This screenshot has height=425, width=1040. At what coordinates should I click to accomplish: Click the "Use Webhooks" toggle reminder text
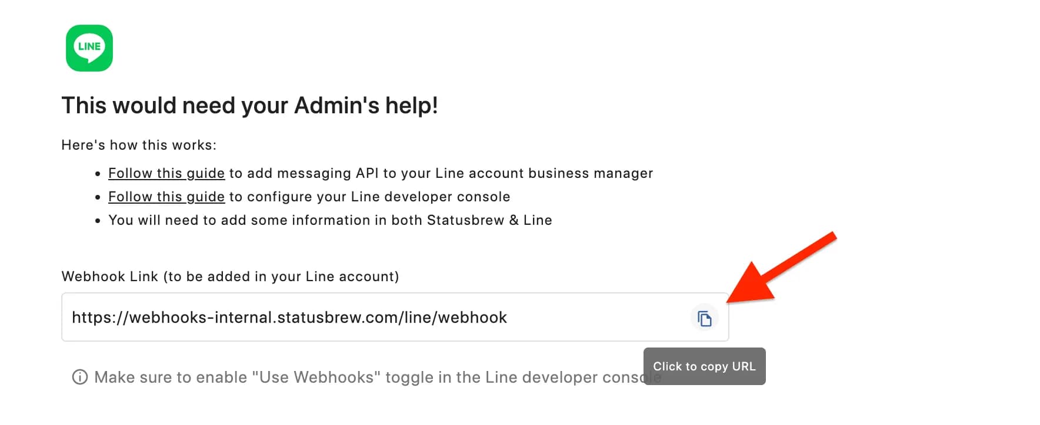click(365, 377)
